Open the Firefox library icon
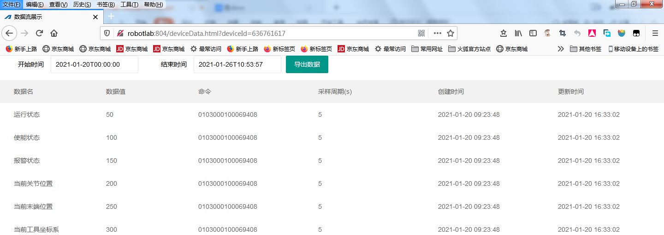The width and height of the screenshot is (664, 235). pos(518,33)
